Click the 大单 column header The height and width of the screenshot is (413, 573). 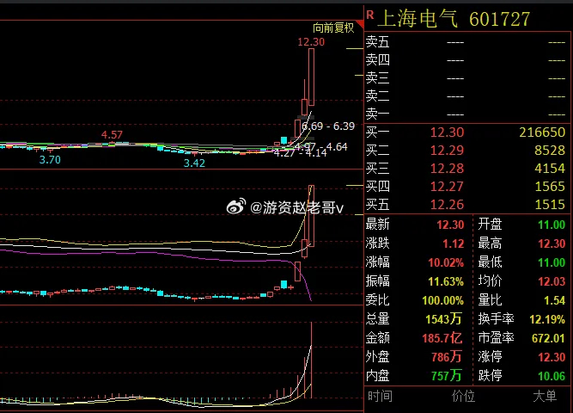[x=545, y=396]
